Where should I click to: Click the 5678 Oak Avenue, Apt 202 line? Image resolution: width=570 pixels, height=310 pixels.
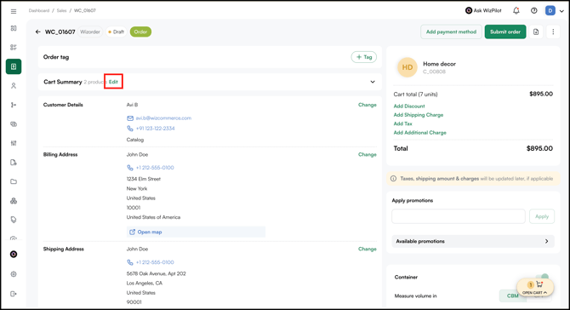pos(156,273)
